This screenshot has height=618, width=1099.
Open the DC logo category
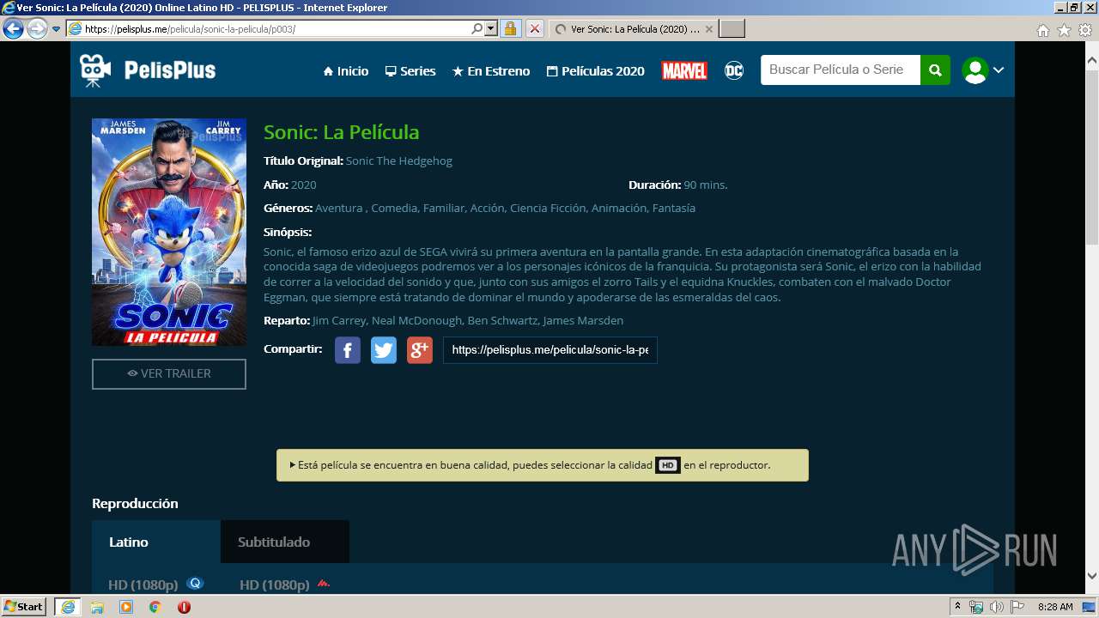click(734, 70)
